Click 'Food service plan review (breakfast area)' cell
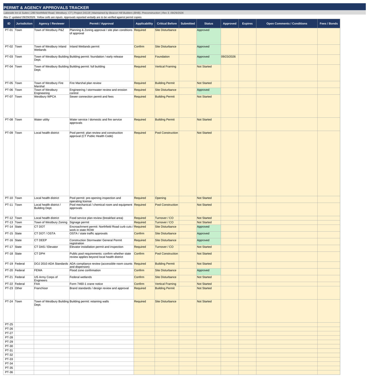 101,218
